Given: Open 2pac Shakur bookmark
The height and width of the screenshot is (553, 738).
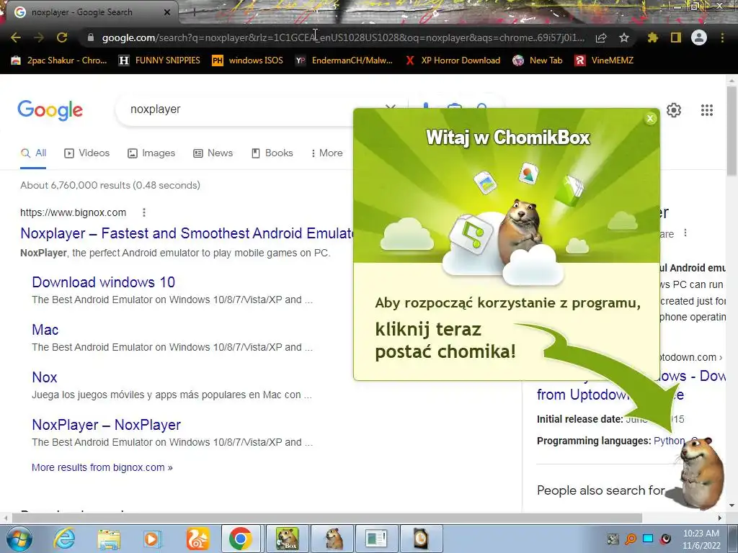Looking at the screenshot, I should point(59,60).
